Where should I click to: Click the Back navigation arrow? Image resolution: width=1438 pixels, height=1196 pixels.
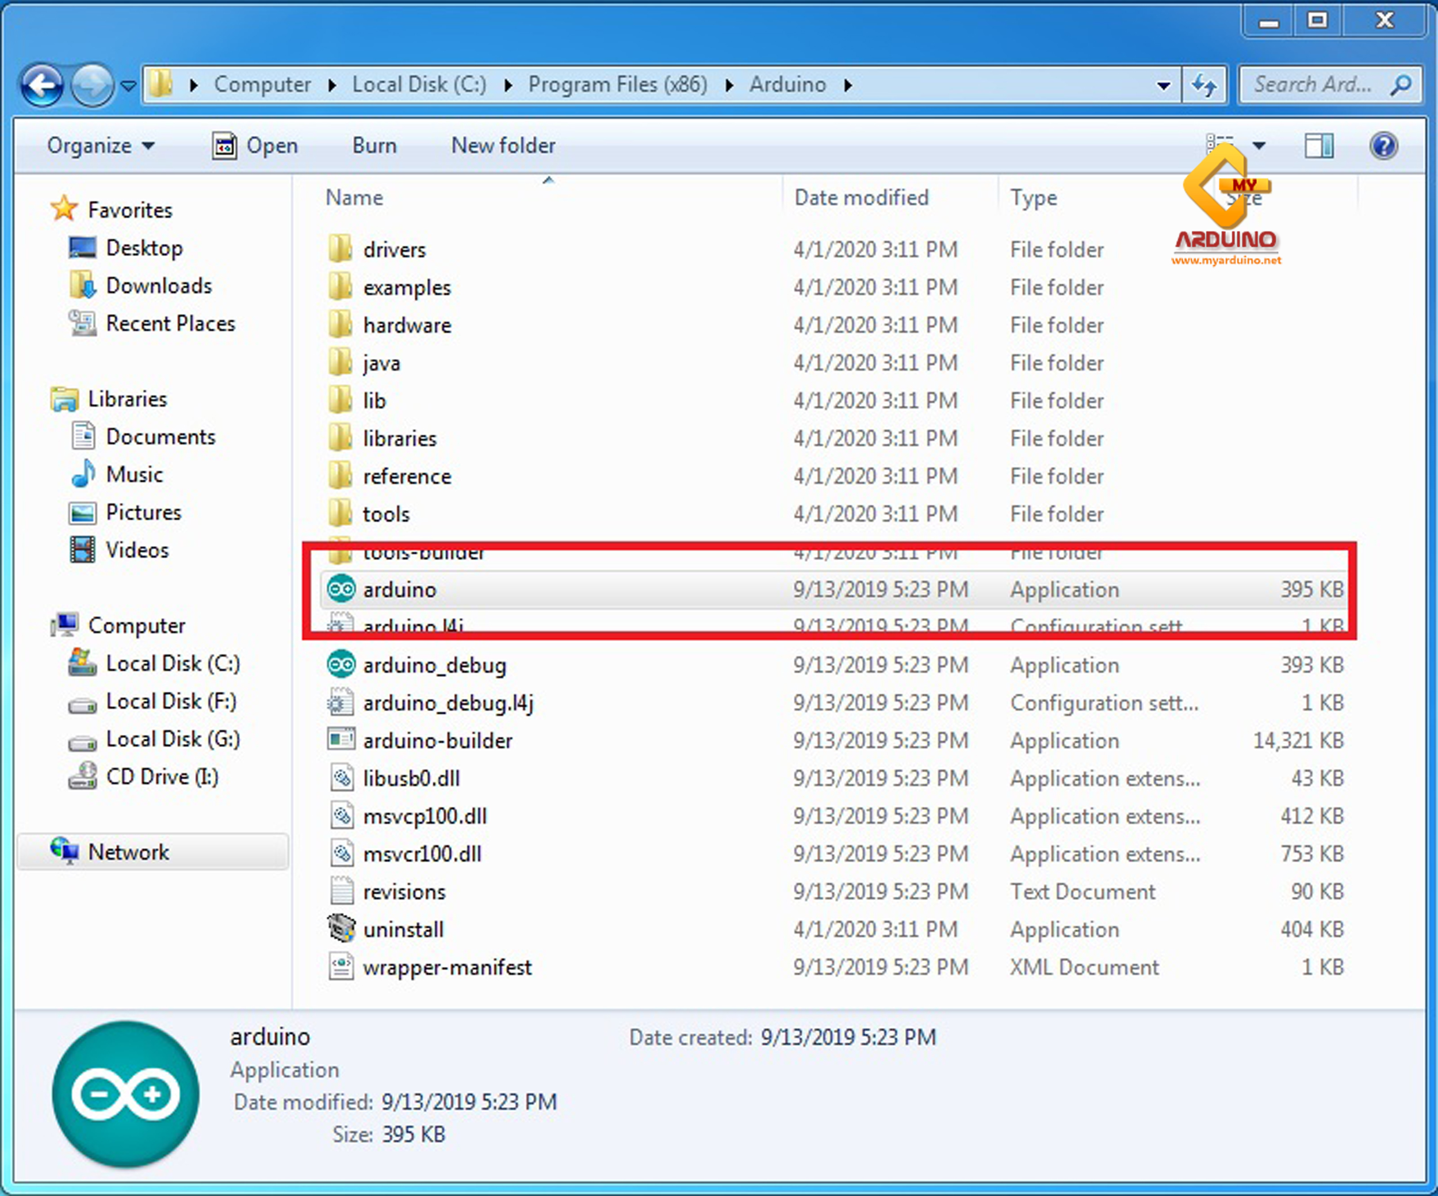tap(43, 85)
